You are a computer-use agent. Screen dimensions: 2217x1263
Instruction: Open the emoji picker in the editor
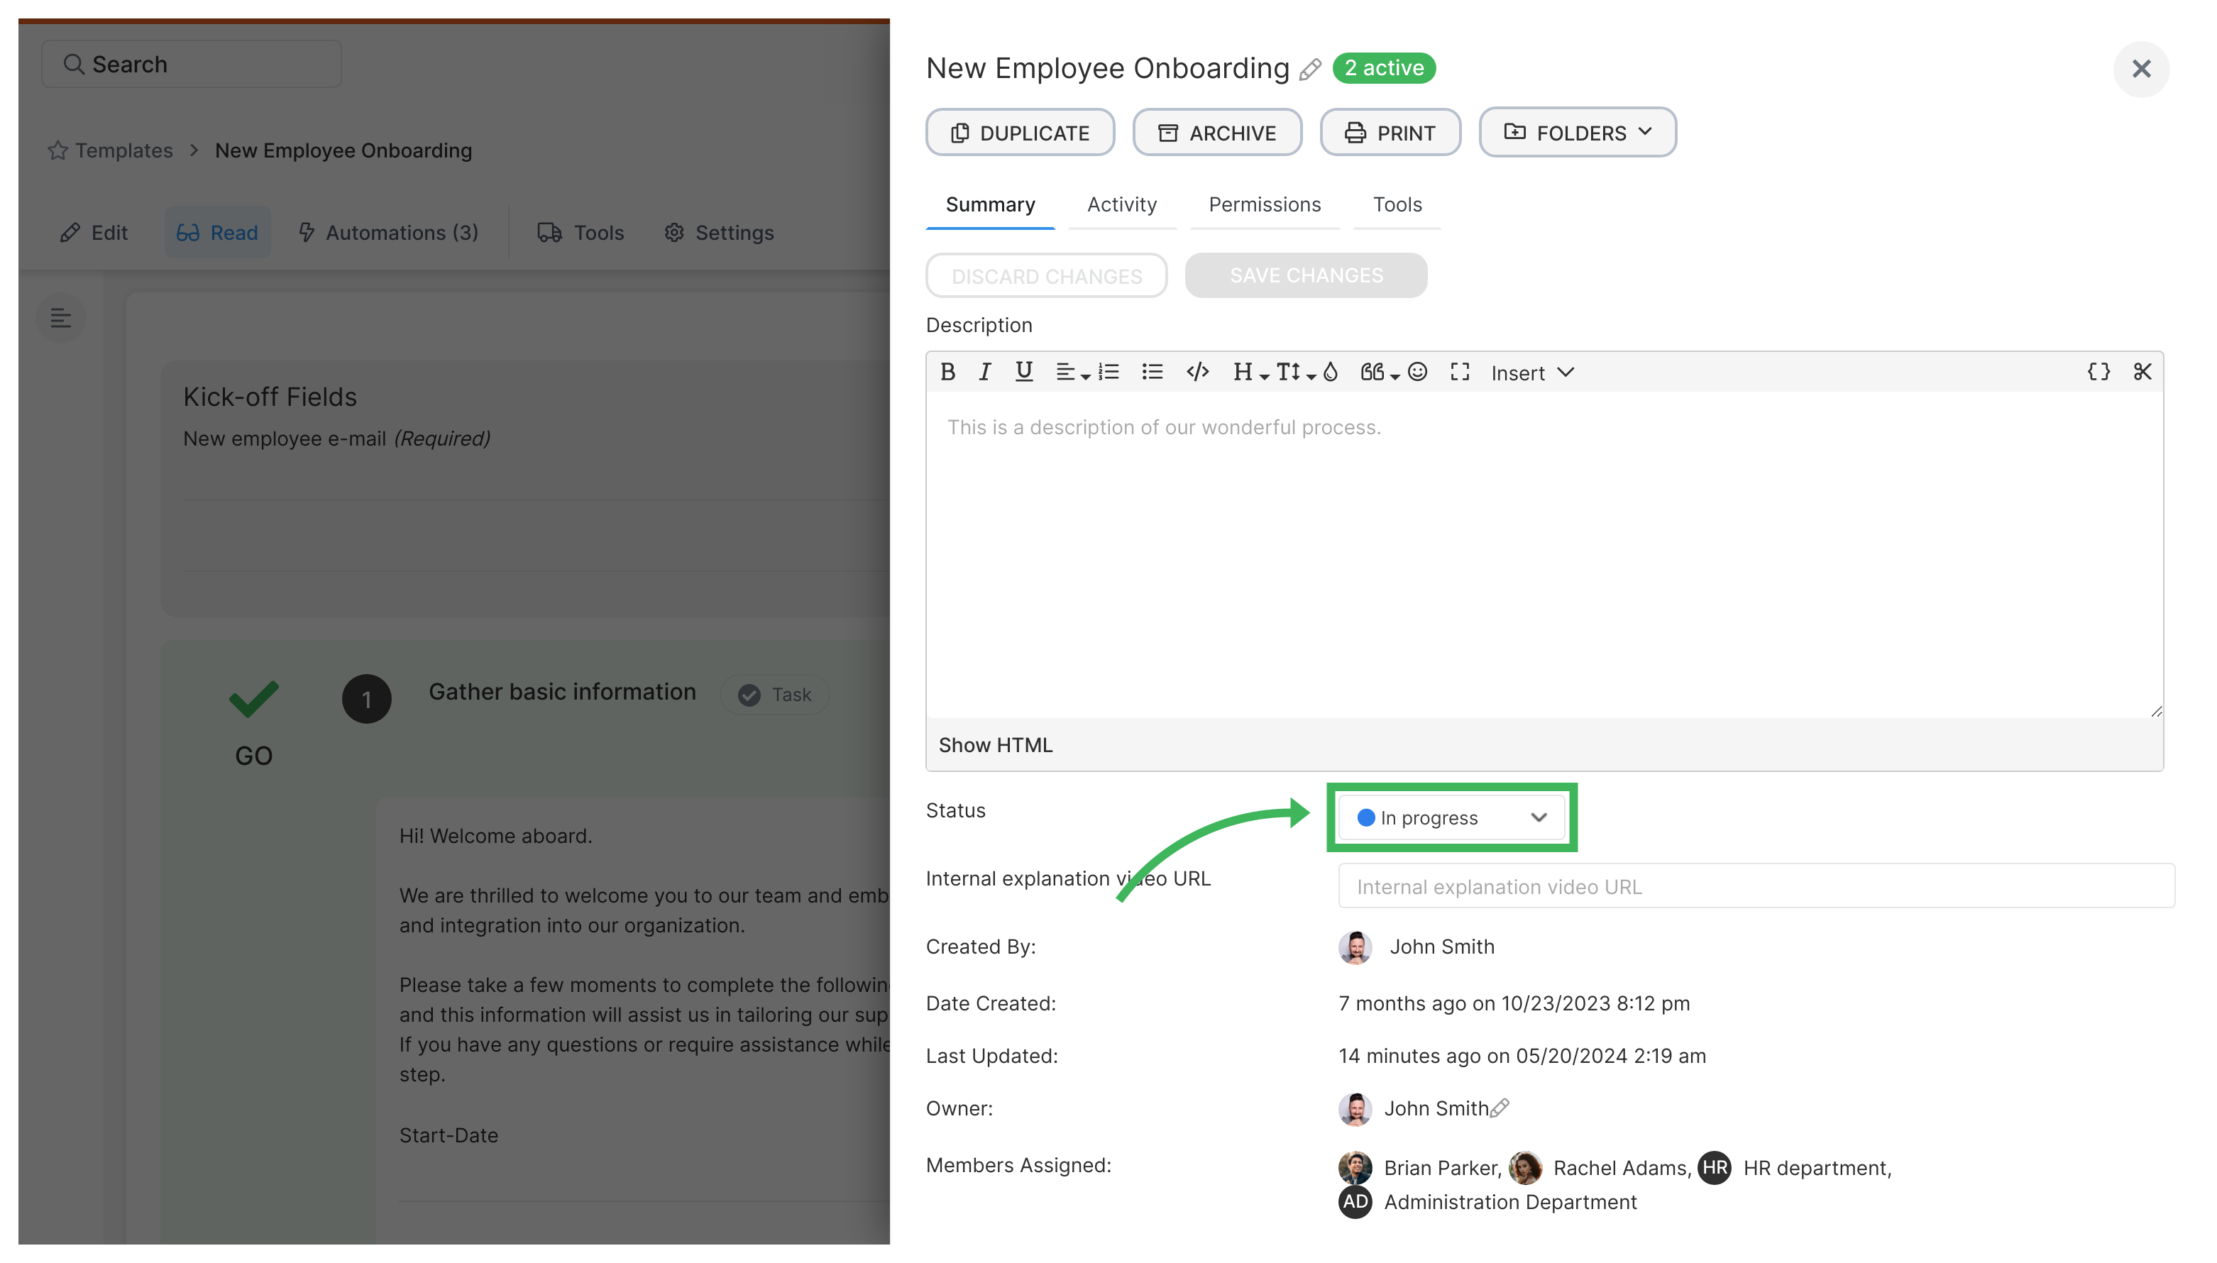point(1418,372)
